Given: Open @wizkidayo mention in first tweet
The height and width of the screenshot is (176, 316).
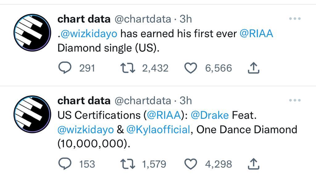Looking at the screenshot, I should tap(89, 34).
